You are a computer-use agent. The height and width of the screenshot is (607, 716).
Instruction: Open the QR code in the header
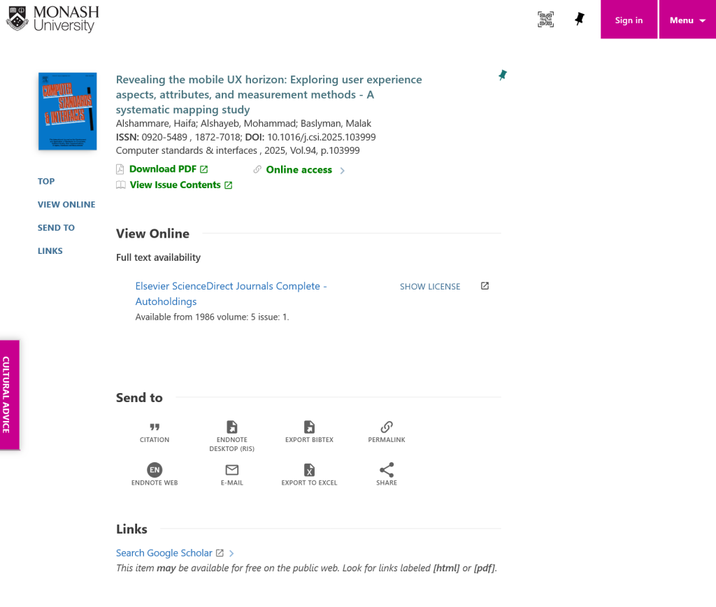click(545, 19)
